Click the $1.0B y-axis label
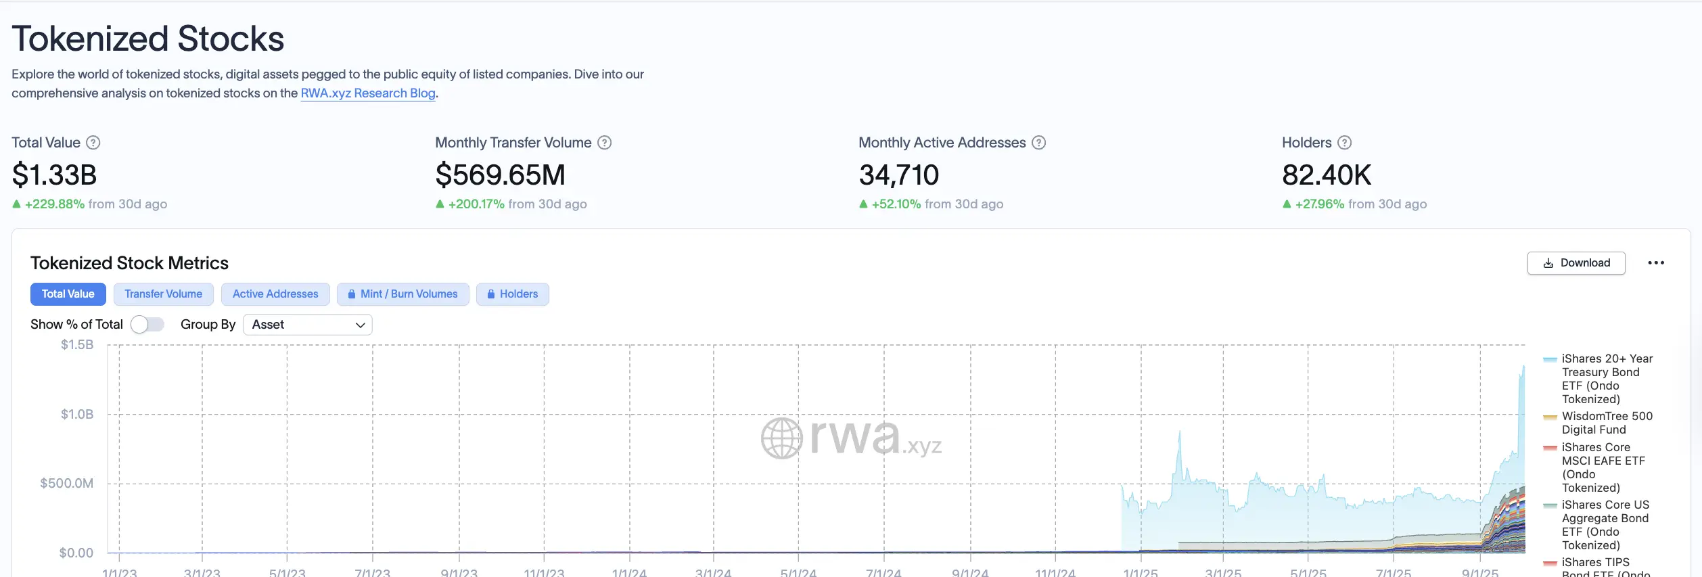1702x577 pixels. coord(77,414)
